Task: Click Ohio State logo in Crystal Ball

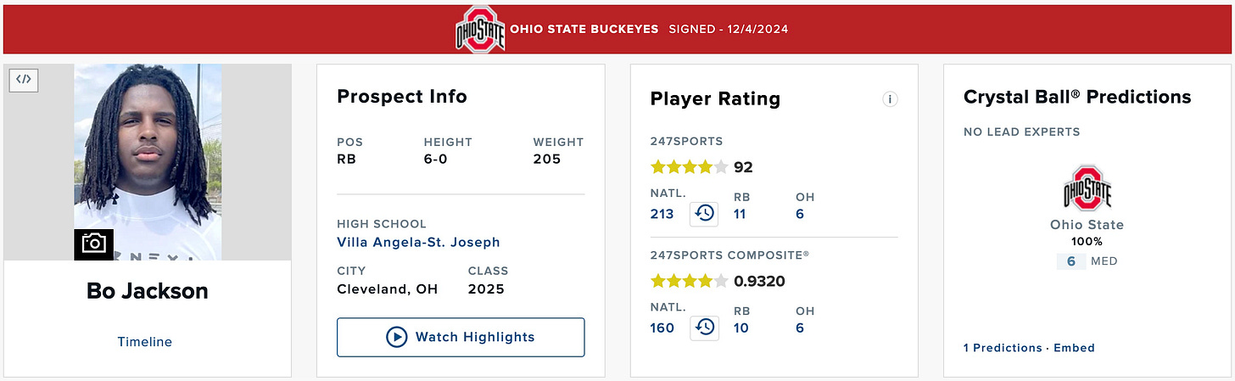Action: [x=1087, y=188]
